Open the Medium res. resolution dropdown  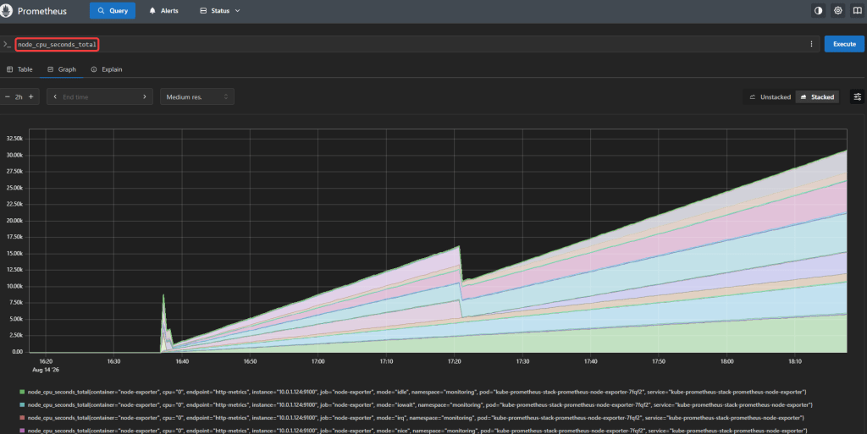[196, 96]
